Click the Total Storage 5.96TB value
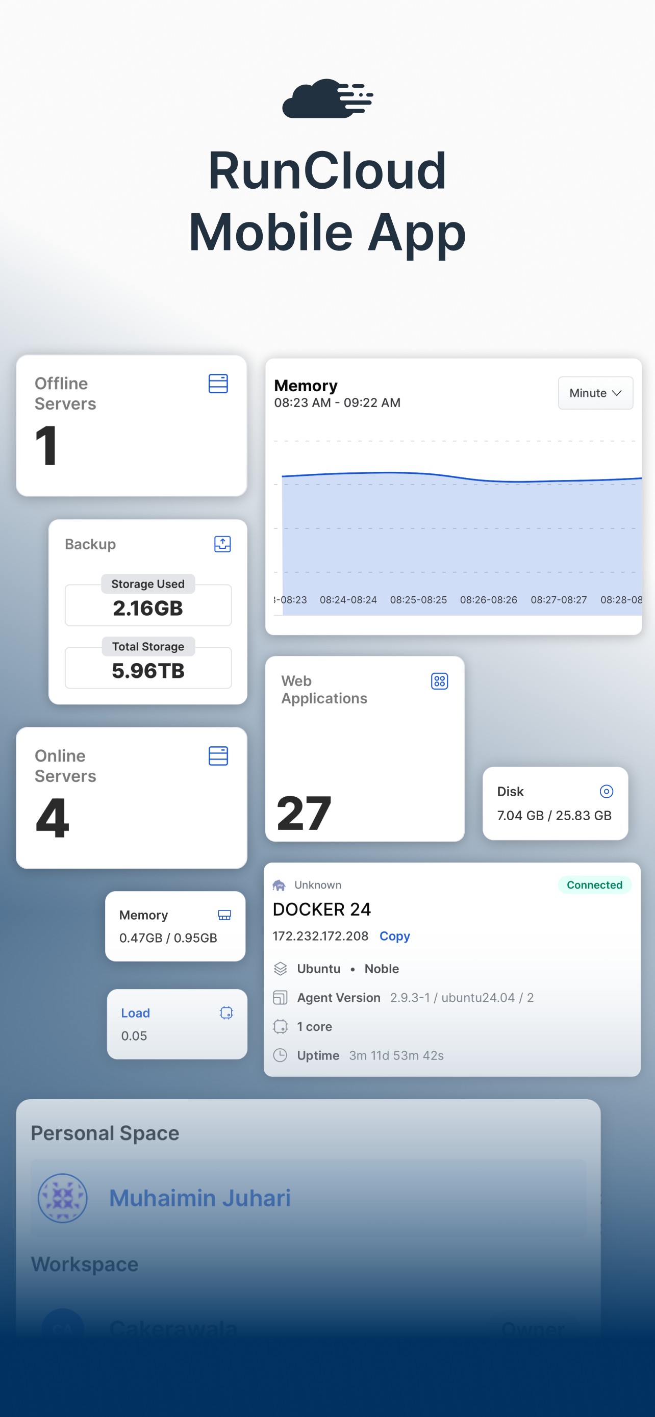 148,671
